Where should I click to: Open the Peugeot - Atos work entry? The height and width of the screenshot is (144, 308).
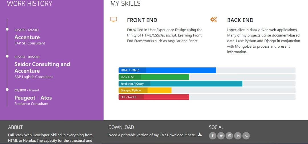[33, 98]
